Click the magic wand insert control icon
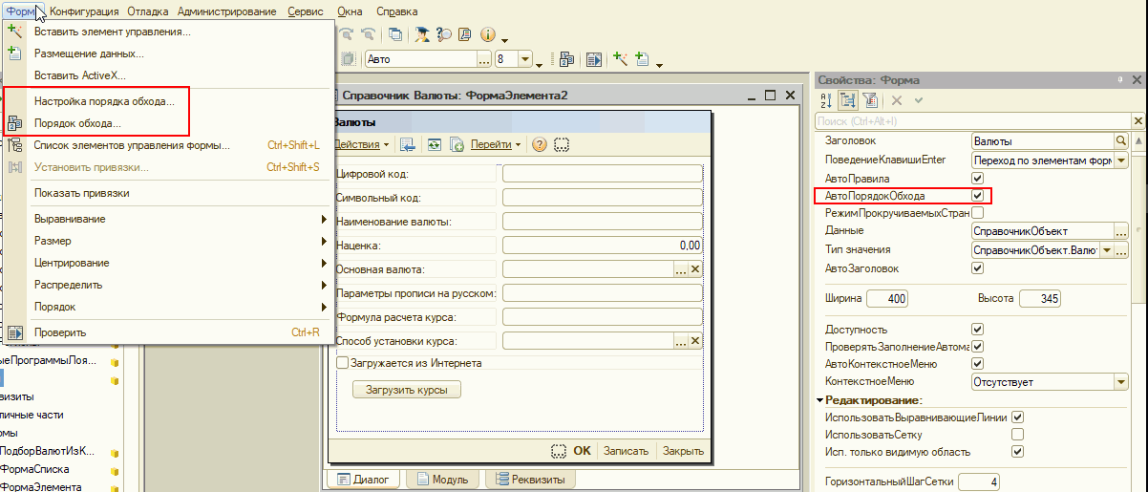 point(620,59)
